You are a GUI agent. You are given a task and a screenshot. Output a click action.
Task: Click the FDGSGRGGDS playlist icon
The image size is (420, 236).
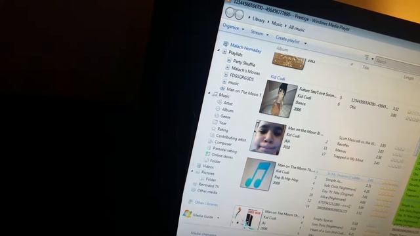(x=226, y=74)
